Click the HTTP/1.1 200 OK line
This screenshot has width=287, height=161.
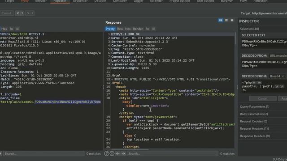click(x=125, y=34)
